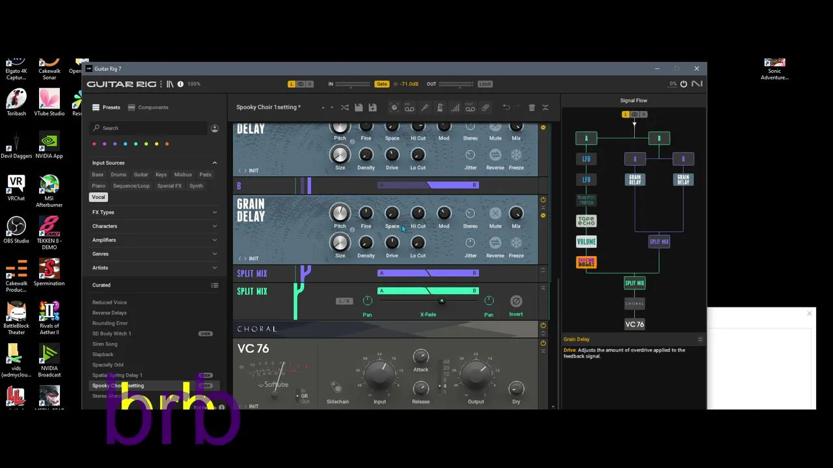Select the Vocal input source tag
Viewport: 833px width, 468px height.
pos(98,197)
